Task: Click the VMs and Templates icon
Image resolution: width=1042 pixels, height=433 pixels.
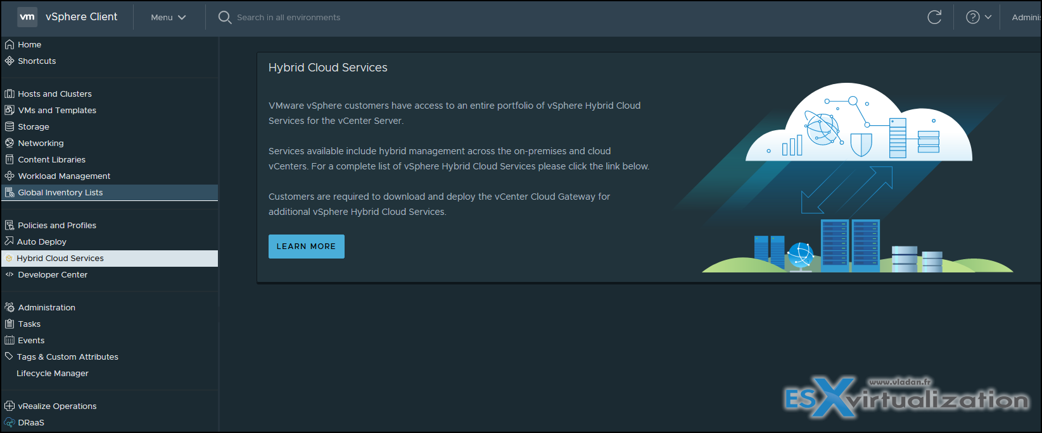Action: (x=10, y=110)
